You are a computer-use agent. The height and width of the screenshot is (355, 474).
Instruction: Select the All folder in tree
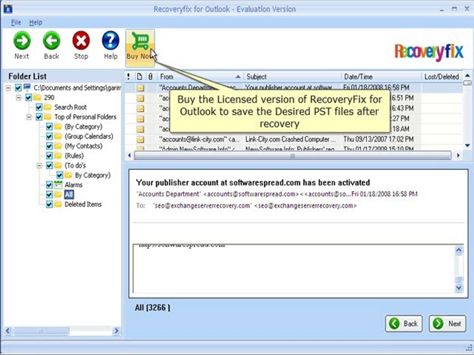[x=69, y=195]
